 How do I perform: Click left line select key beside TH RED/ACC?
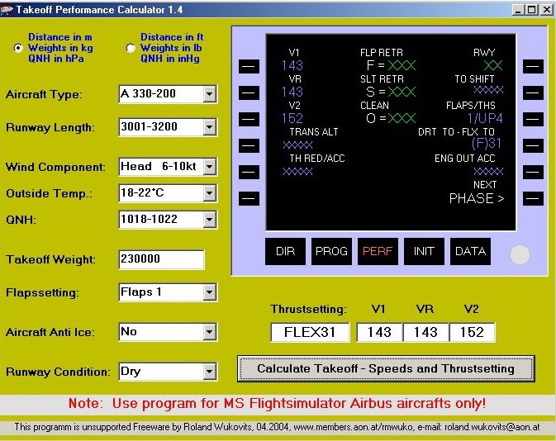click(249, 173)
